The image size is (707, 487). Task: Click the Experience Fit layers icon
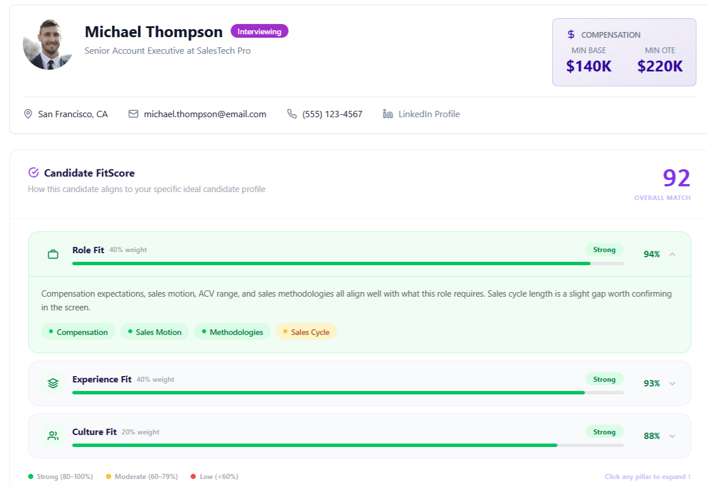tap(53, 384)
